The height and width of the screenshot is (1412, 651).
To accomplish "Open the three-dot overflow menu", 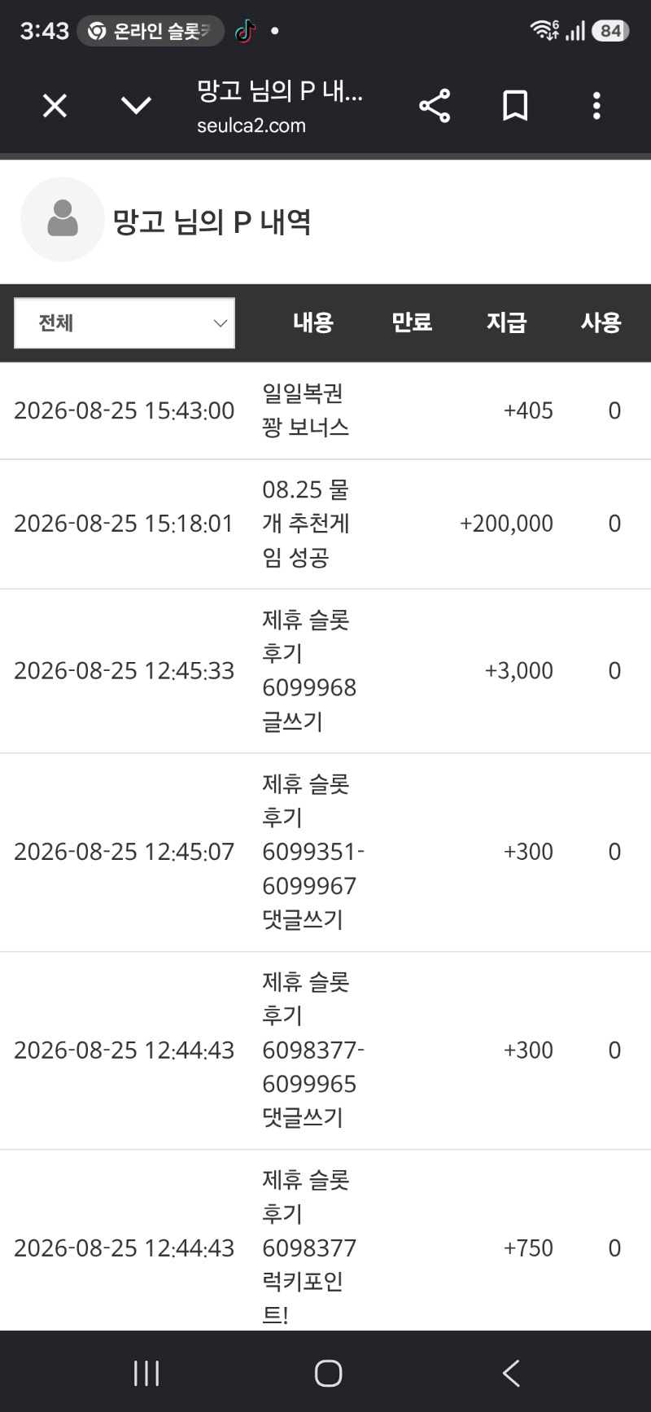I will point(596,106).
